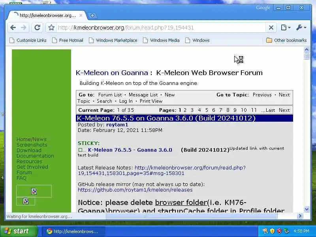Viewport: 316px width, 237px height.
Task: Click the vertical scrollbar up arrow
Action: 307,50
